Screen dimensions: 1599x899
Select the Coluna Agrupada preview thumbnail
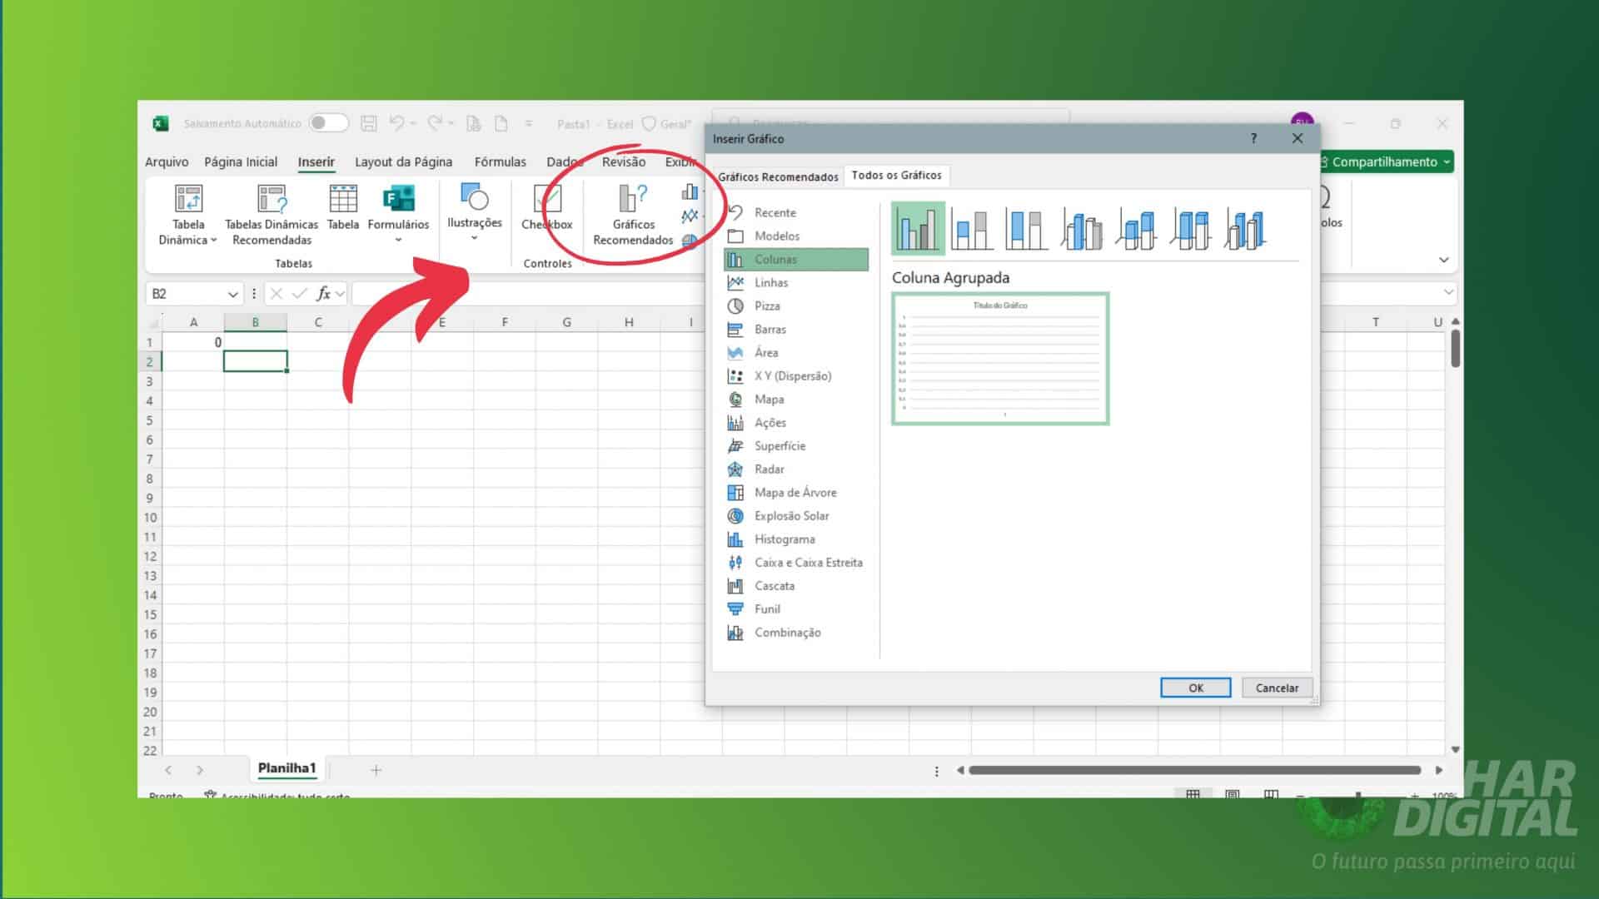[x=916, y=227]
